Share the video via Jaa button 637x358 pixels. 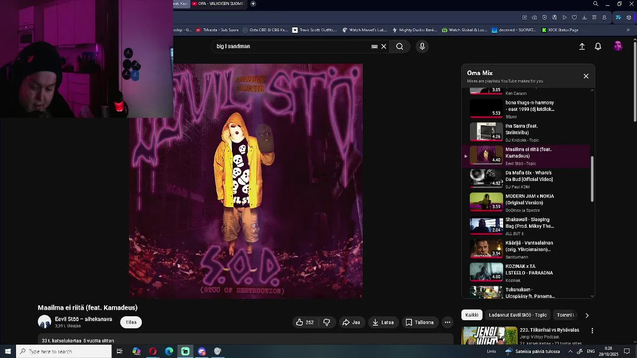(x=351, y=322)
